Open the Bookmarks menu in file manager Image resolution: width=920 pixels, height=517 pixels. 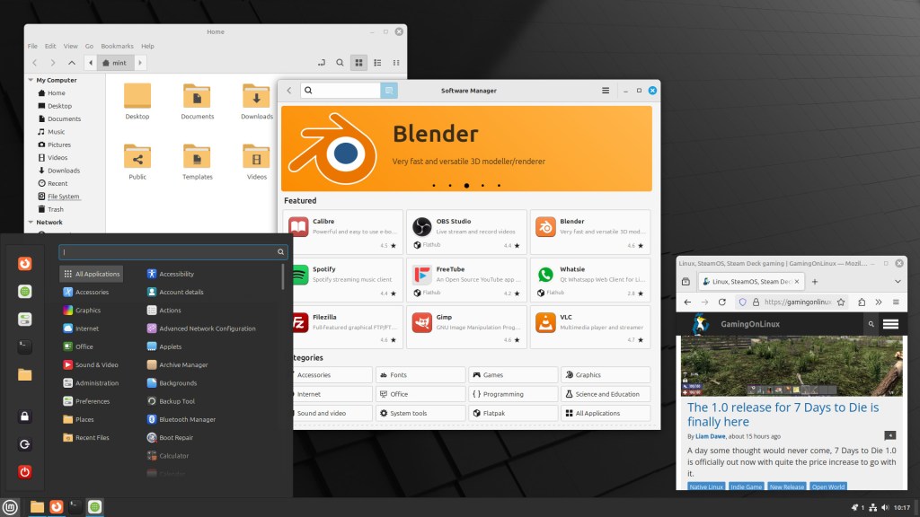[116, 46]
